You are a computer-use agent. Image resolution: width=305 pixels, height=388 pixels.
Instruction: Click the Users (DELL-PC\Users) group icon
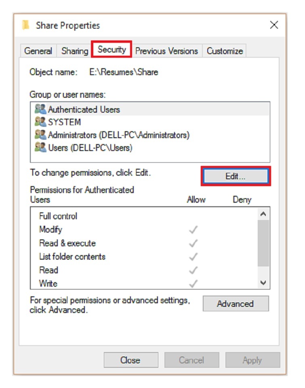[40, 148]
